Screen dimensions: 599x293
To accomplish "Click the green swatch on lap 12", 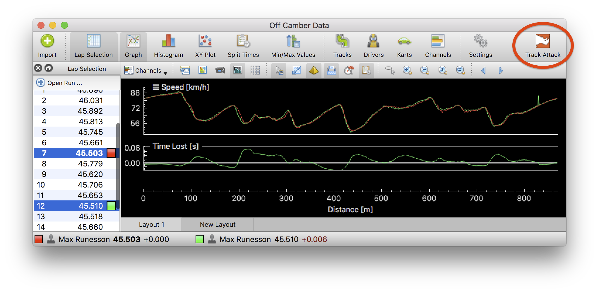I will pos(111,206).
